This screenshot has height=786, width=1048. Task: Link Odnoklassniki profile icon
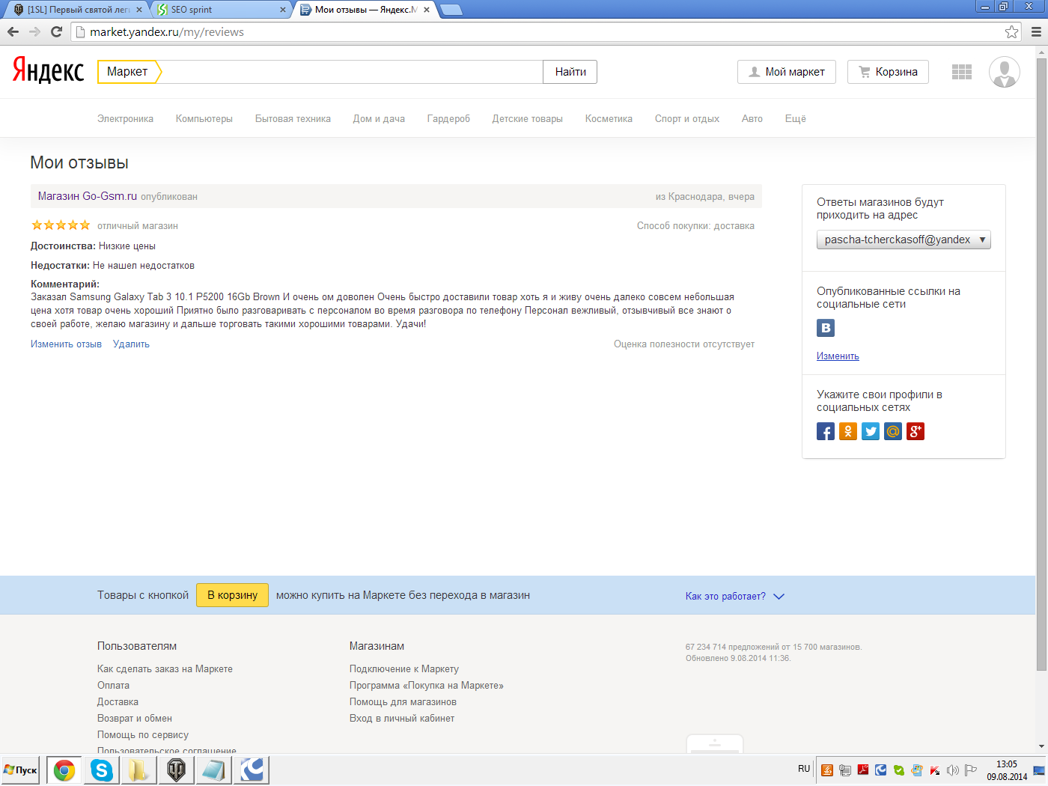(848, 431)
